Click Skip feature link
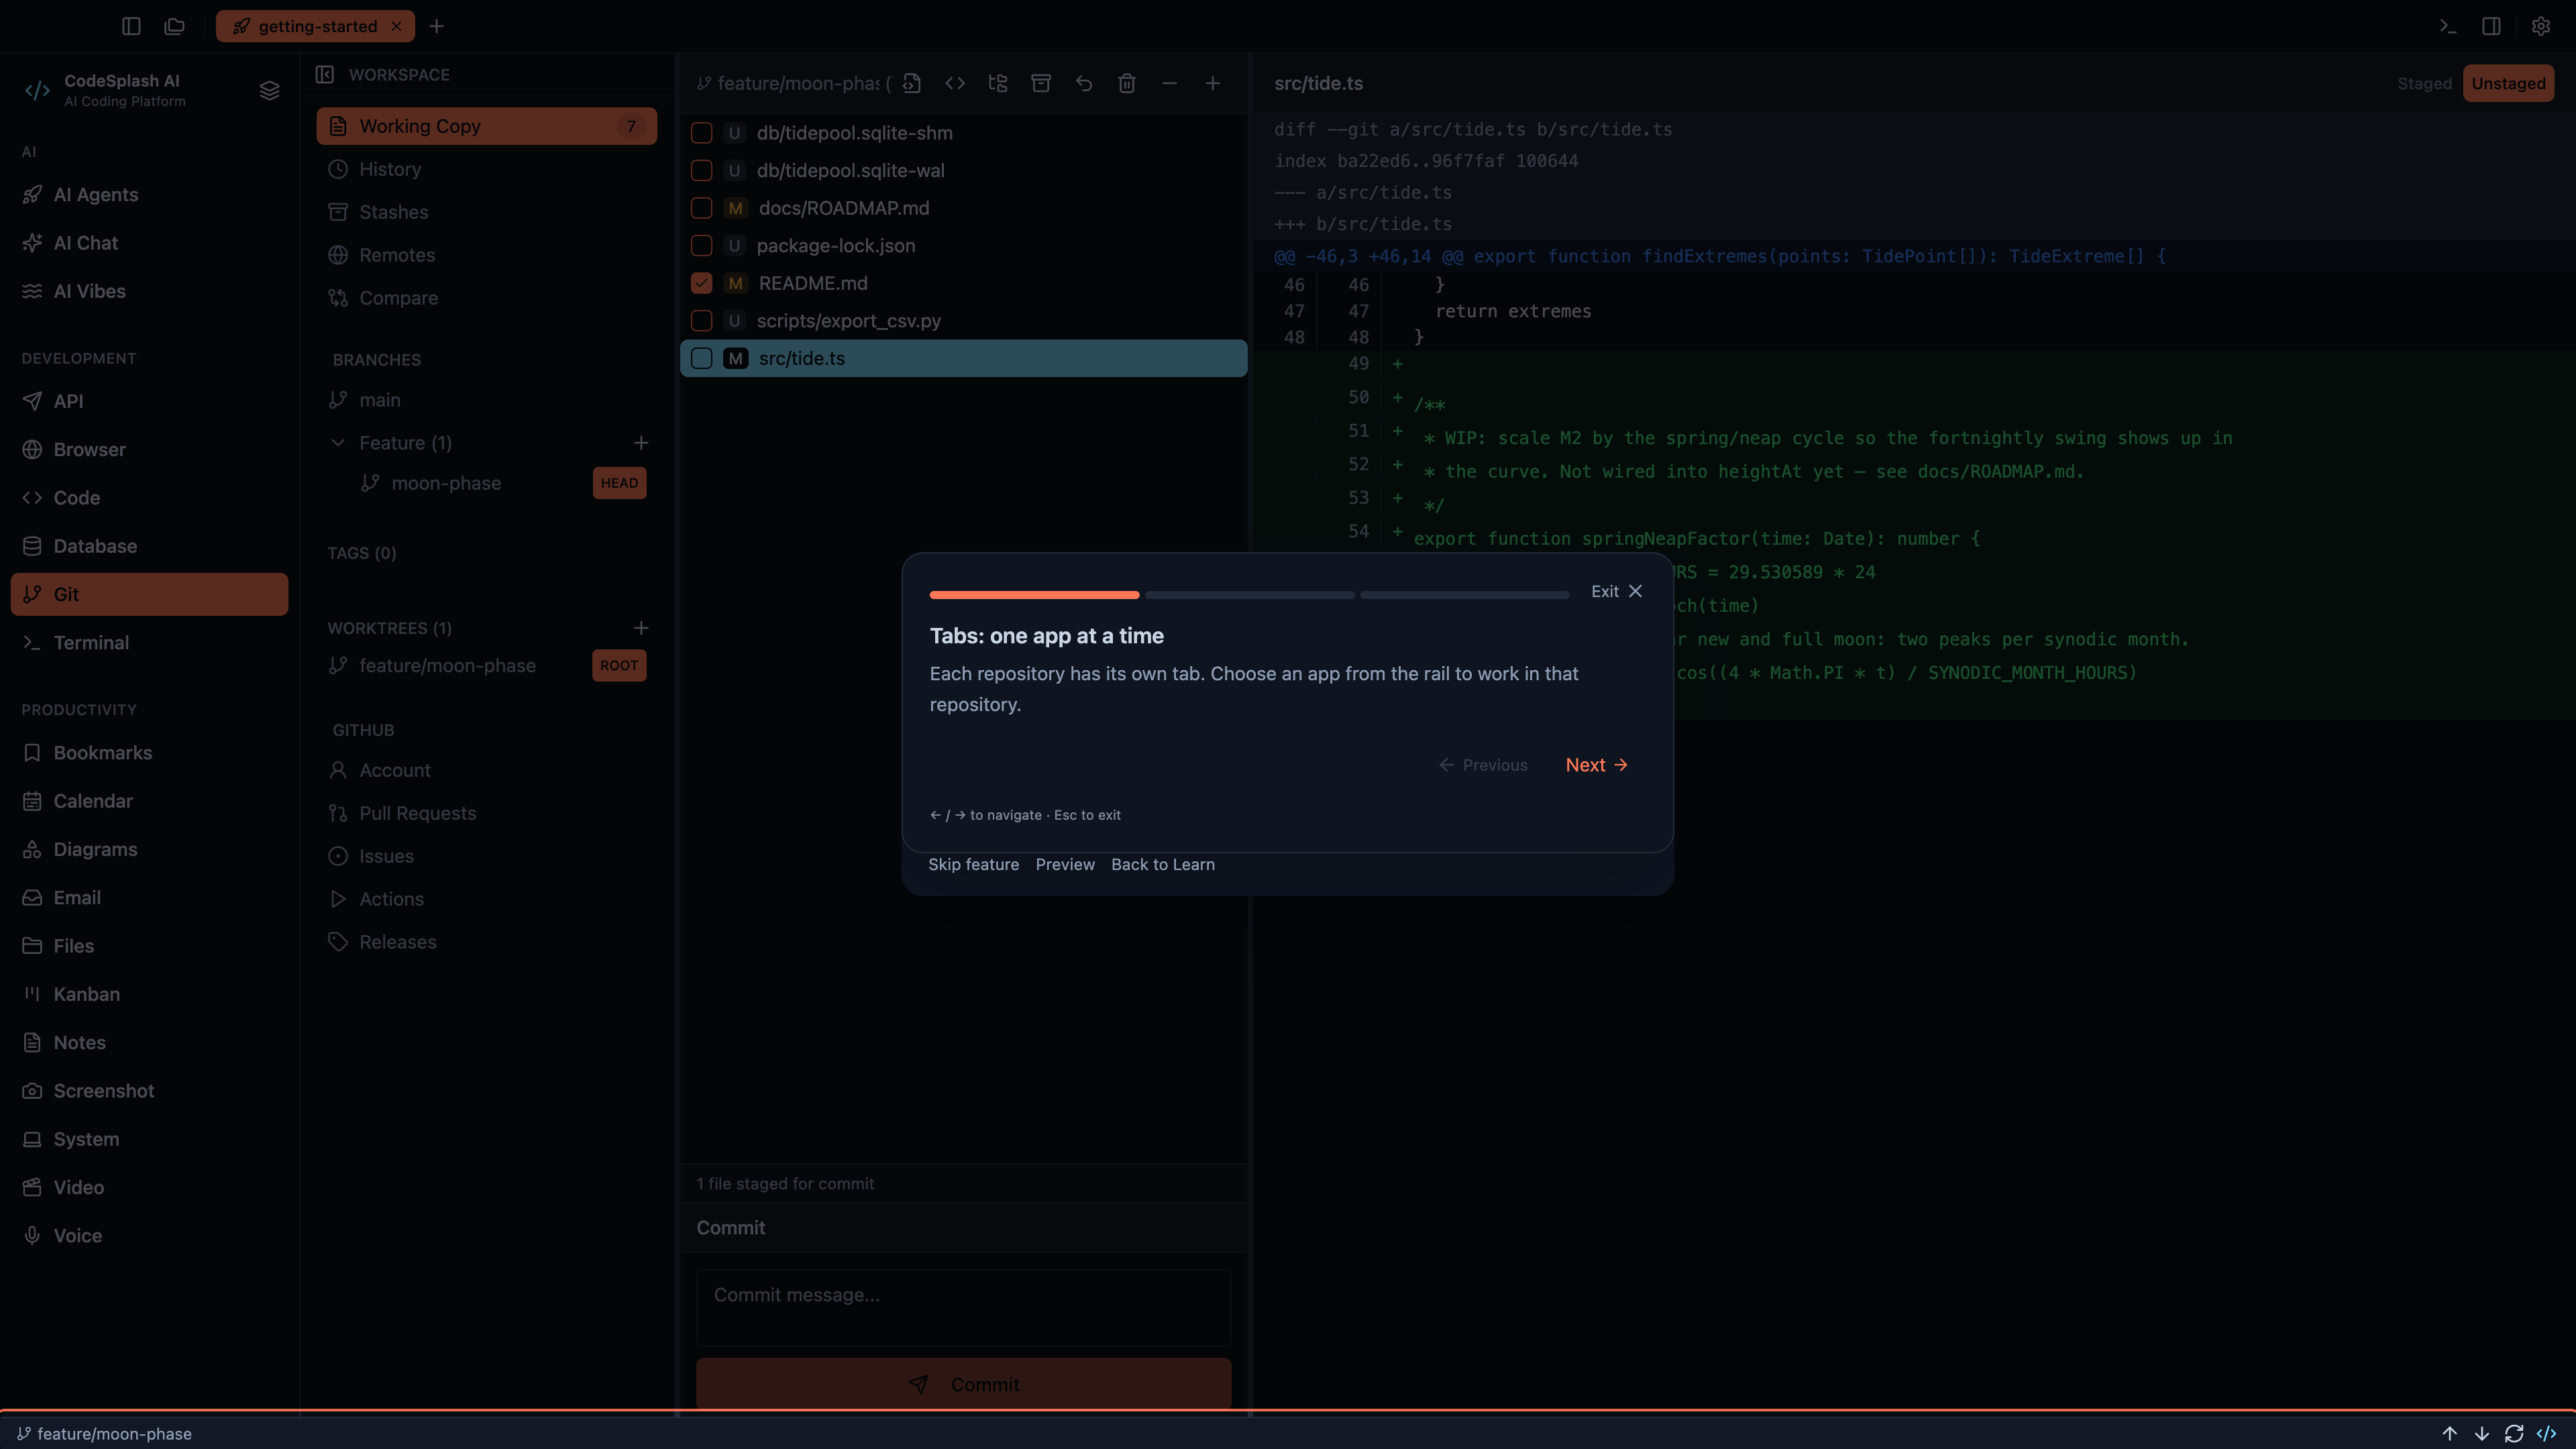 pos(973,864)
